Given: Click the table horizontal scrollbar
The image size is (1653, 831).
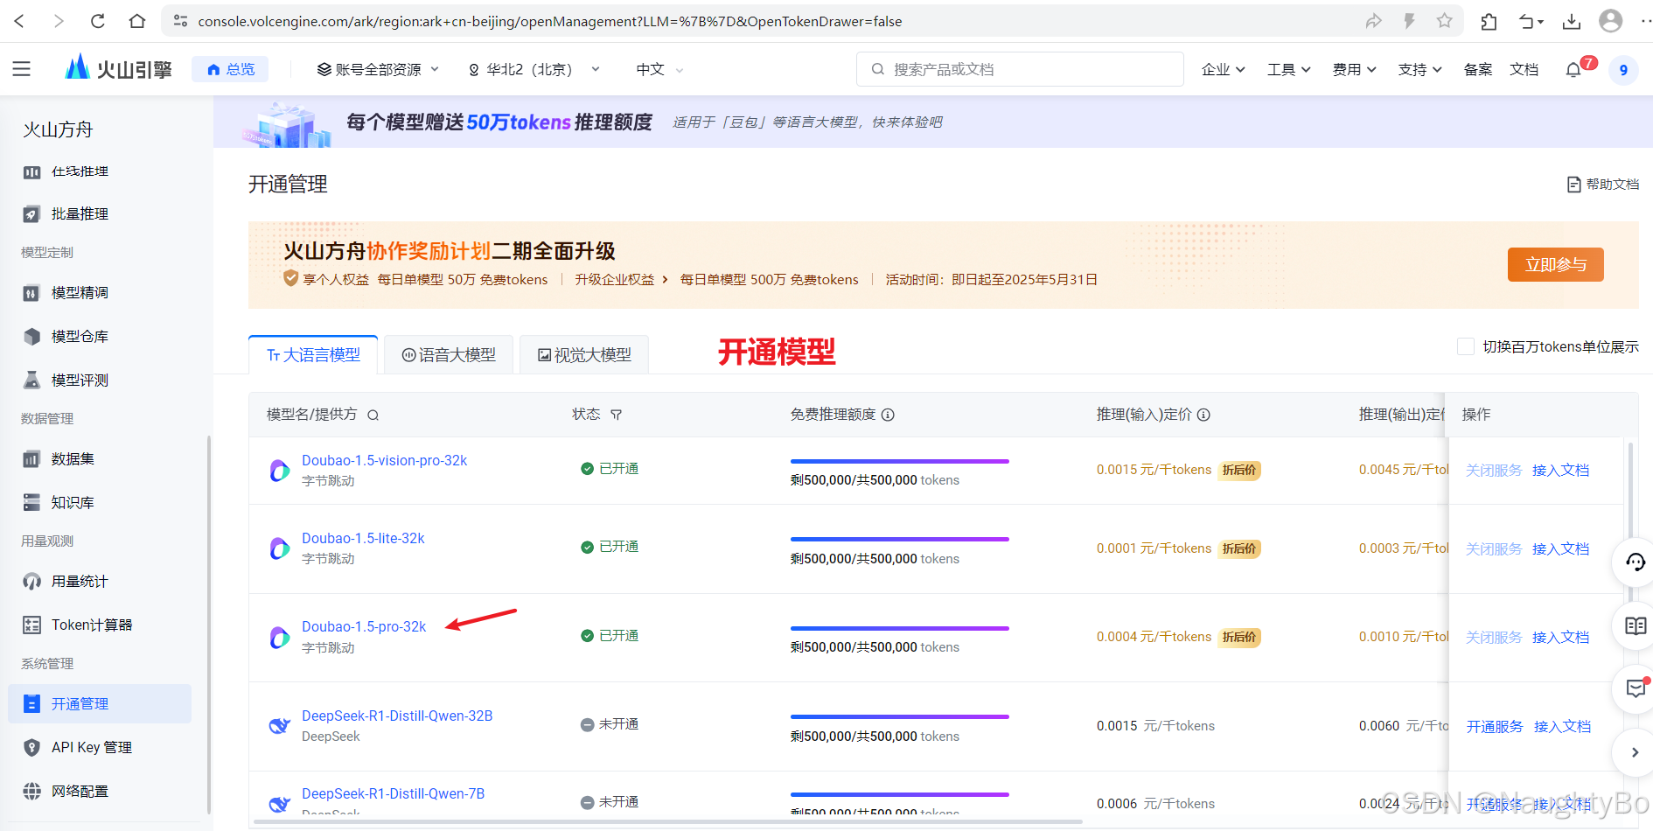Looking at the screenshot, I should click(666, 821).
